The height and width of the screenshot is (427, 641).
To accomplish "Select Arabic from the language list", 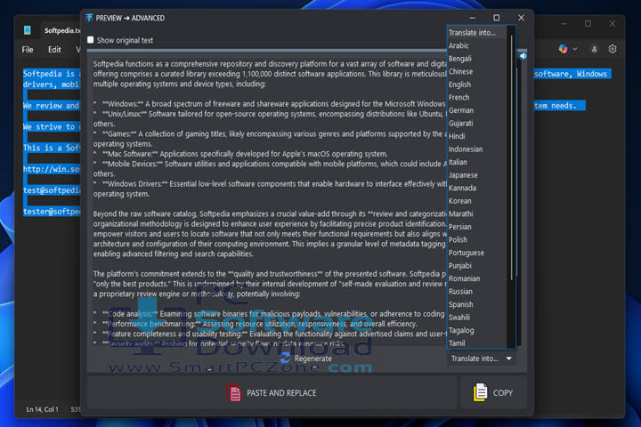I will click(x=458, y=45).
